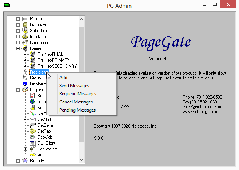Click the Global globe icon under Logging
This screenshot has height=170, width=239.
point(33,102)
